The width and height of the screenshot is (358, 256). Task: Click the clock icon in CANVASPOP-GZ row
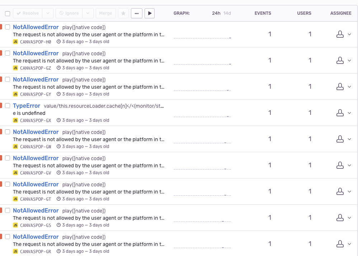pyautogui.click(x=59, y=68)
